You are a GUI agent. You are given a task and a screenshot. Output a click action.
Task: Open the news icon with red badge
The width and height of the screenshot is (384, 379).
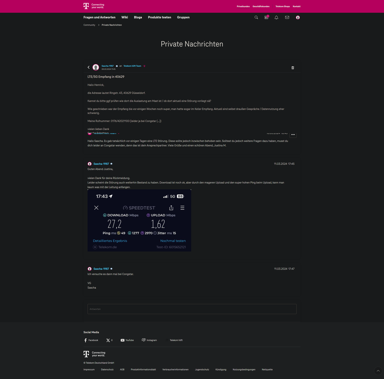(x=266, y=17)
